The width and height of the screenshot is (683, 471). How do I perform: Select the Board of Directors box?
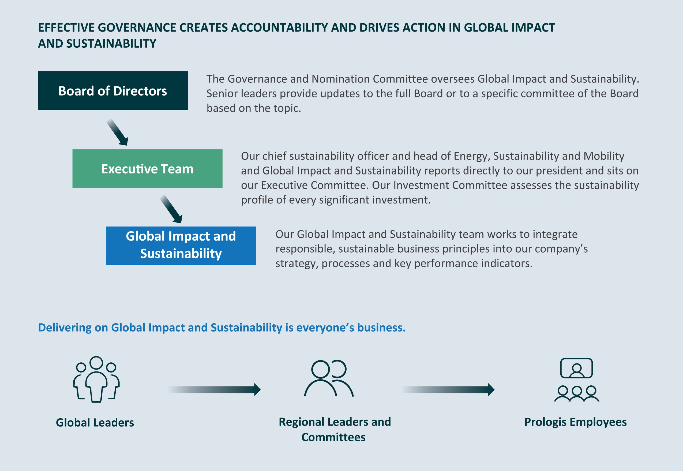(x=113, y=91)
